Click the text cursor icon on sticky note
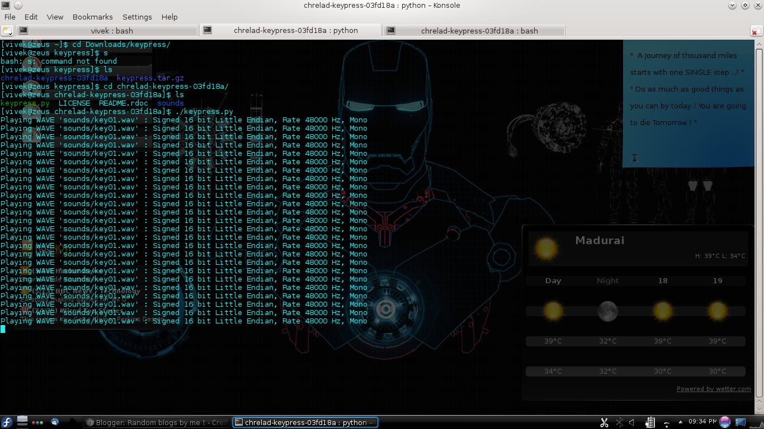The height and width of the screenshot is (429, 764). click(x=634, y=158)
